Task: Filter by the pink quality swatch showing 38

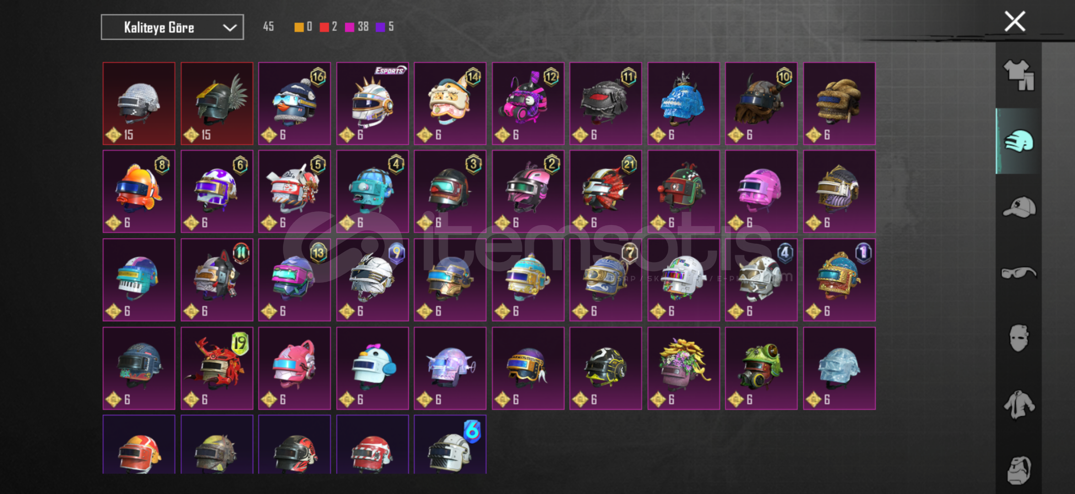Action: 349,27
